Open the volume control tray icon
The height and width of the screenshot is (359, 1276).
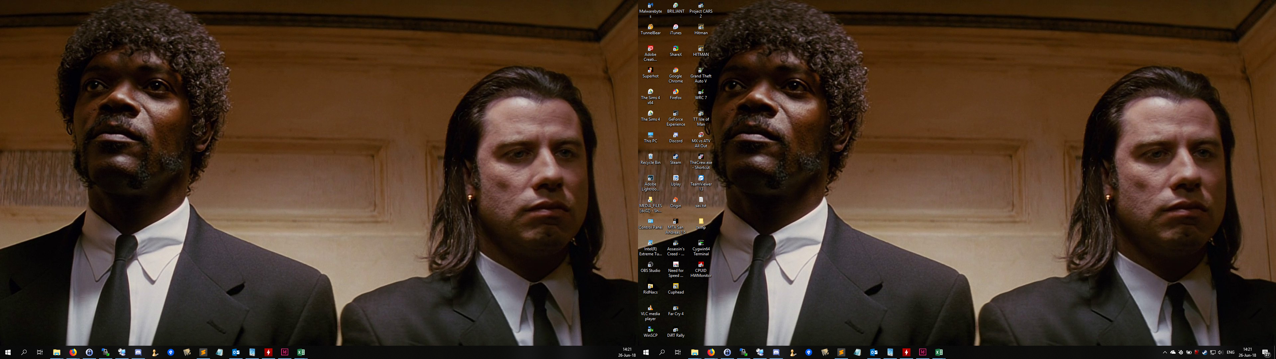1221,353
